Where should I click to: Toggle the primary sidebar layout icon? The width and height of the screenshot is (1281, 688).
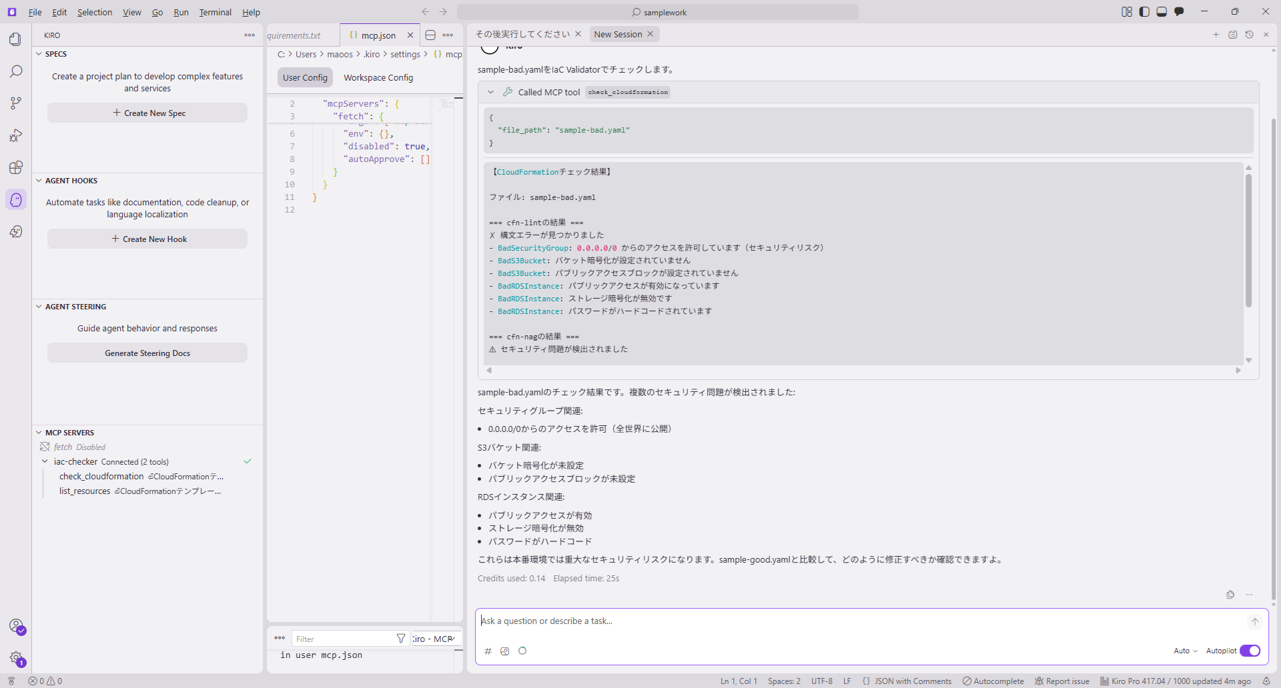[x=1144, y=12]
